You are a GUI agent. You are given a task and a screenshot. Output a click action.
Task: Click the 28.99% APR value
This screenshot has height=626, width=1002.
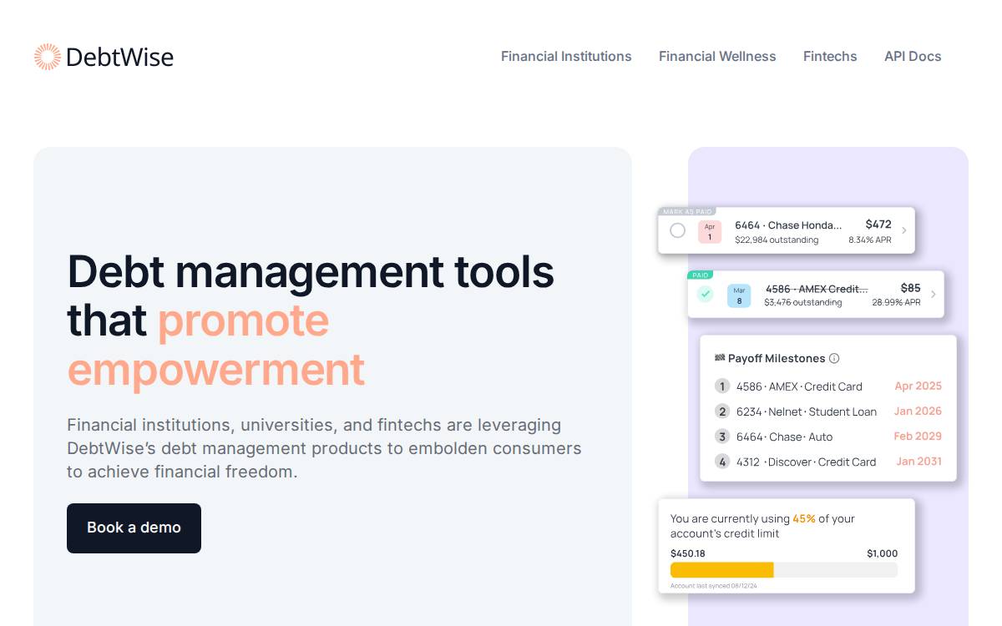click(897, 302)
